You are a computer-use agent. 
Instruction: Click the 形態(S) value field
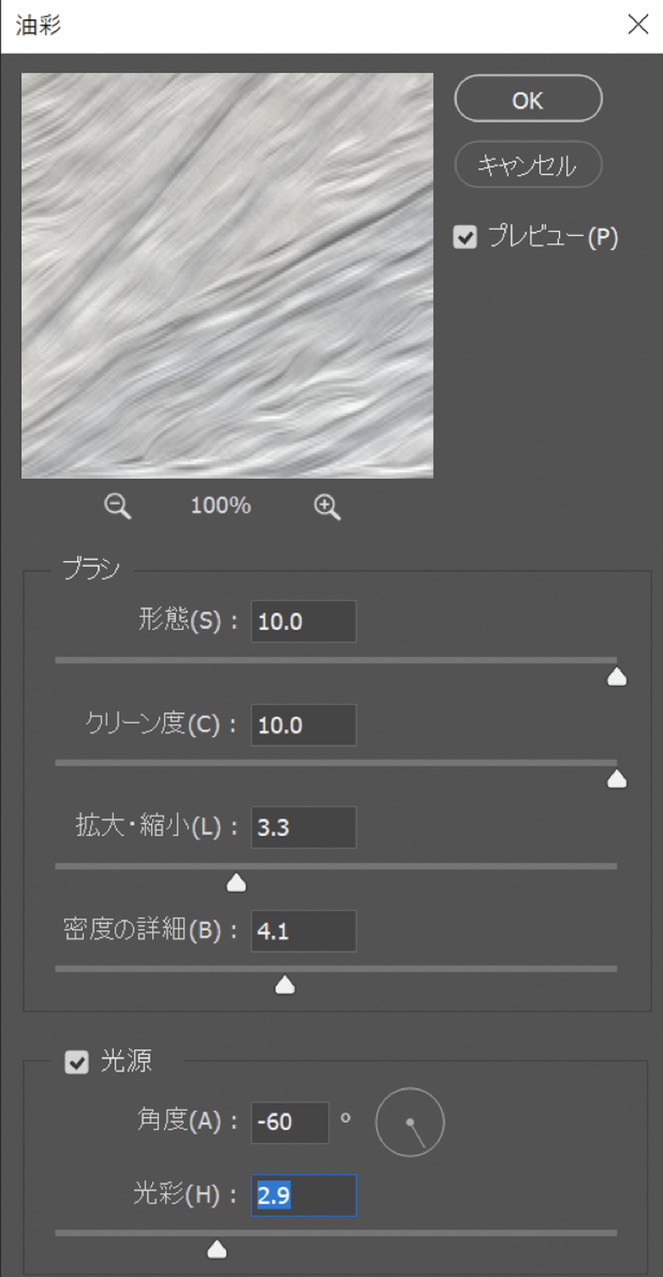tap(303, 621)
